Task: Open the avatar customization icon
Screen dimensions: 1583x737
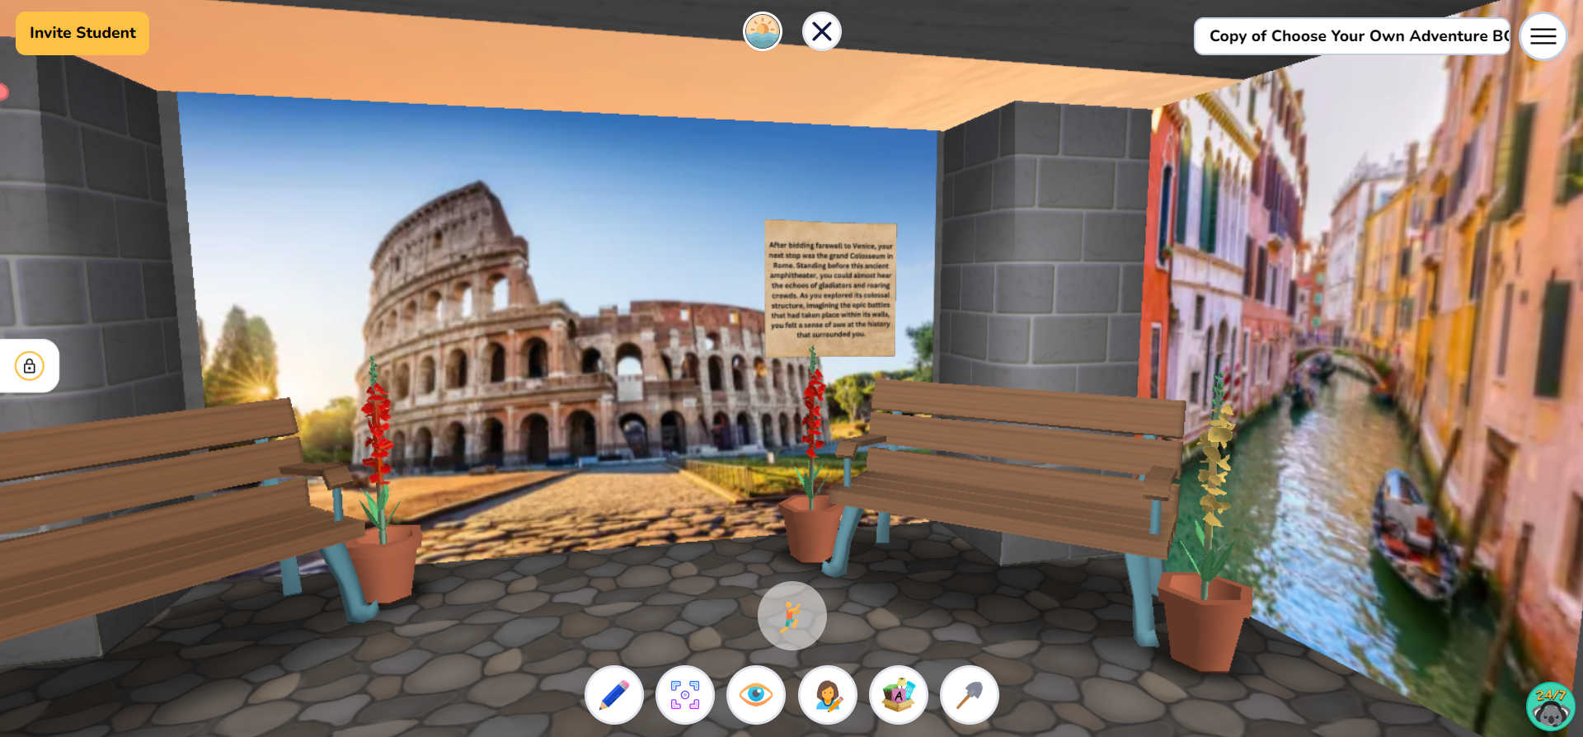Action: click(x=828, y=695)
